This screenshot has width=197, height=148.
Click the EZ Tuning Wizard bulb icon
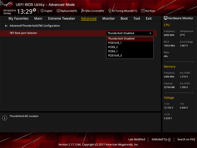pos(110,11)
